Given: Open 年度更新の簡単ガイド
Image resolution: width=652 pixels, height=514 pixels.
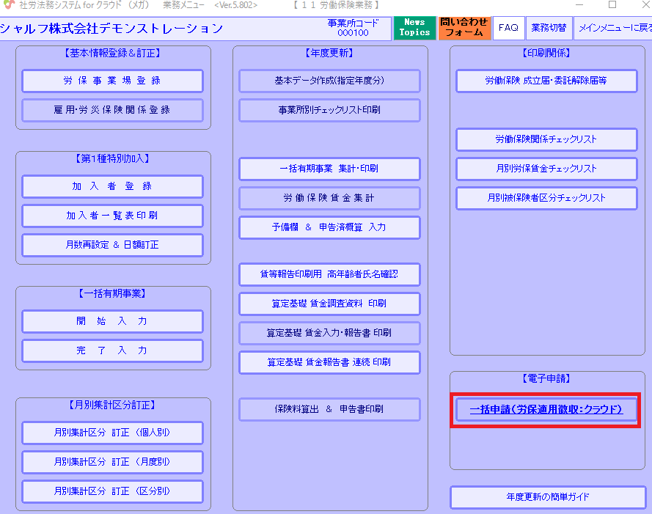Looking at the screenshot, I should pos(546,497).
